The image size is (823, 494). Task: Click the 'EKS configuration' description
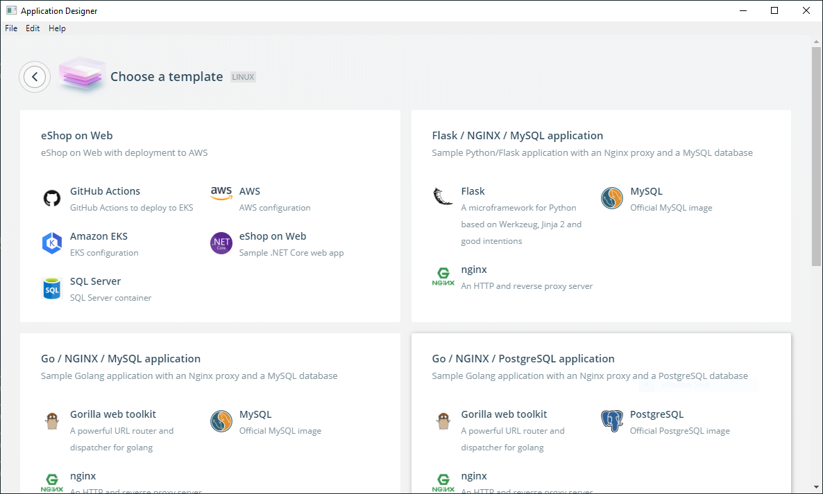(104, 253)
